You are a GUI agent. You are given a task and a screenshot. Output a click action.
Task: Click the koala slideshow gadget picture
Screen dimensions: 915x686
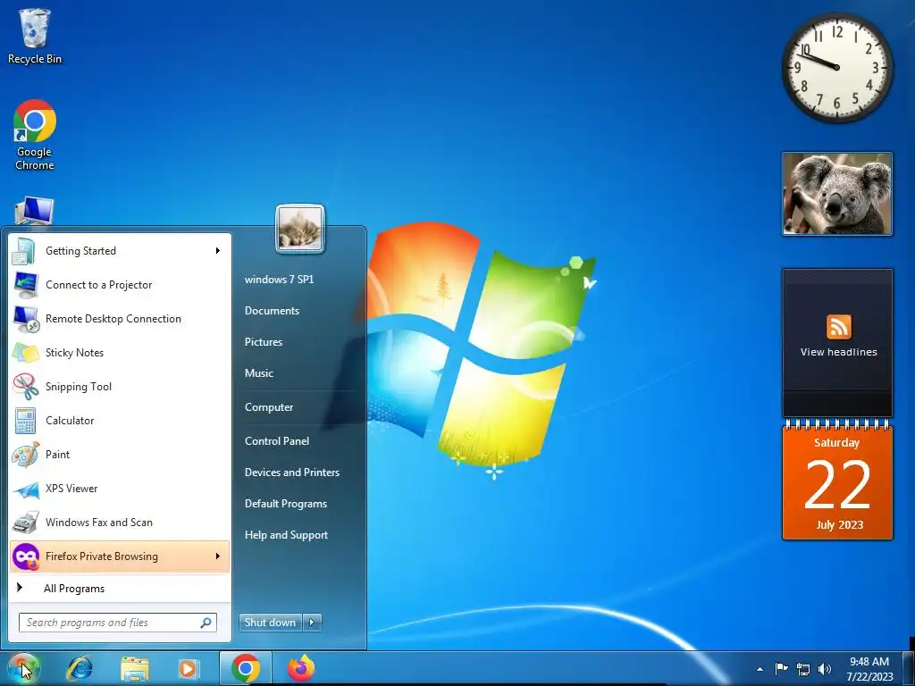pyautogui.click(x=836, y=194)
